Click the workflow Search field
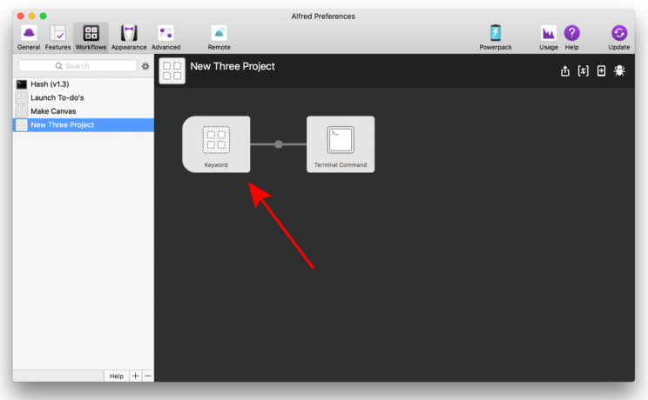648x400 pixels. coord(78,66)
